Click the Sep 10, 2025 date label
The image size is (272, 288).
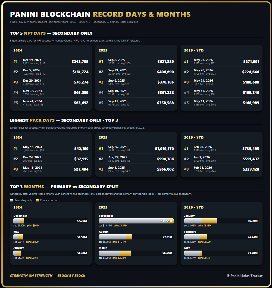[117, 91]
